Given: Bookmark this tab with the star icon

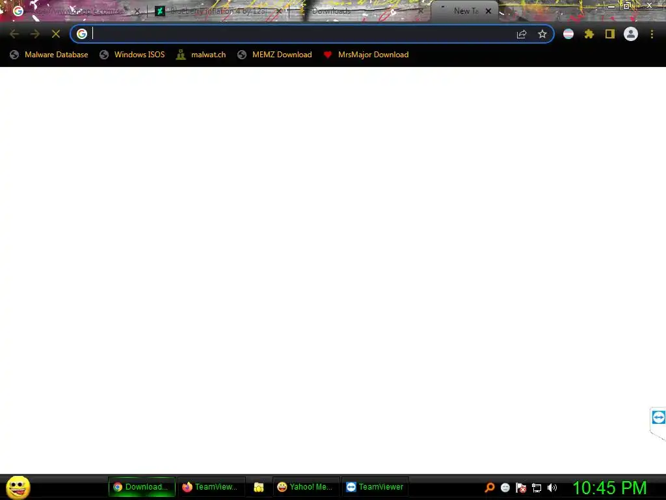Looking at the screenshot, I should click(x=542, y=34).
